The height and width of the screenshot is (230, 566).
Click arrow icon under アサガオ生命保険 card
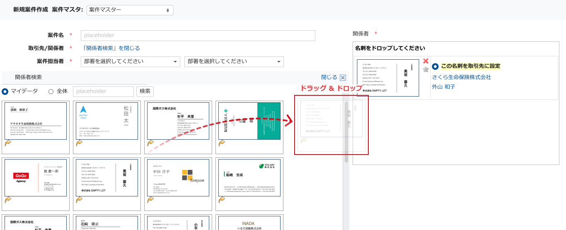(x=8, y=143)
